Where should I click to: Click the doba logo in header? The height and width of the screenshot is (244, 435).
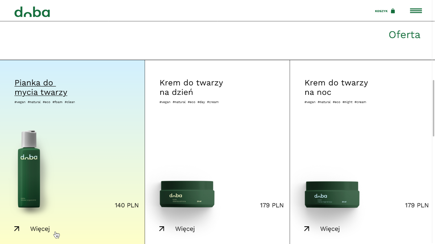32,12
